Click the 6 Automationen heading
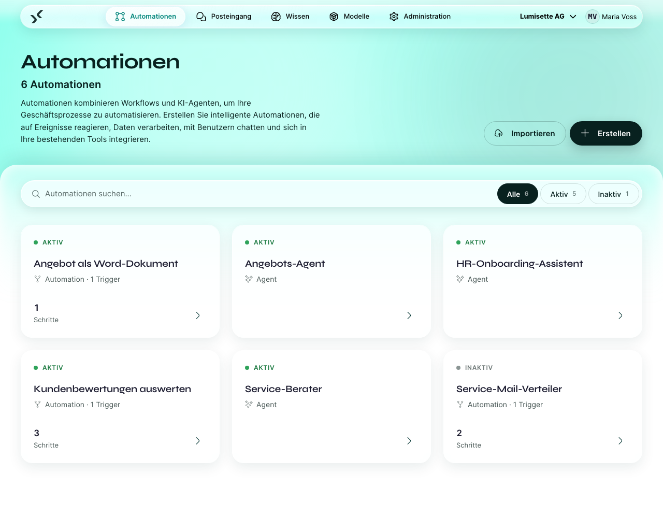 (61, 84)
